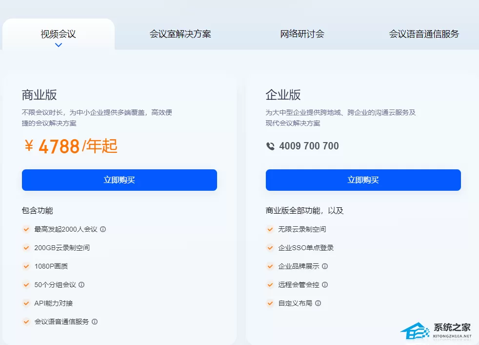Switch to the 会议室解决方案 tab
Screen dimensions: 479x345
tap(180, 34)
